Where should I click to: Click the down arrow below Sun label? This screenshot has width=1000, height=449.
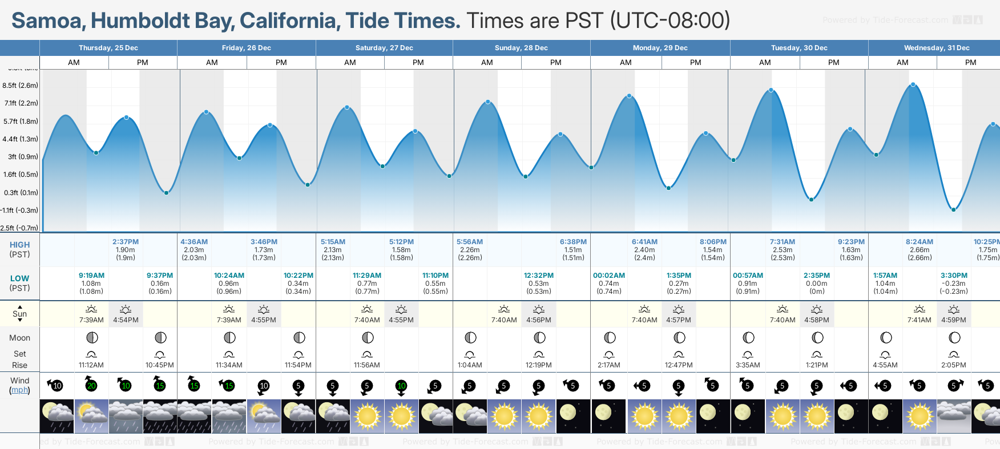20,321
